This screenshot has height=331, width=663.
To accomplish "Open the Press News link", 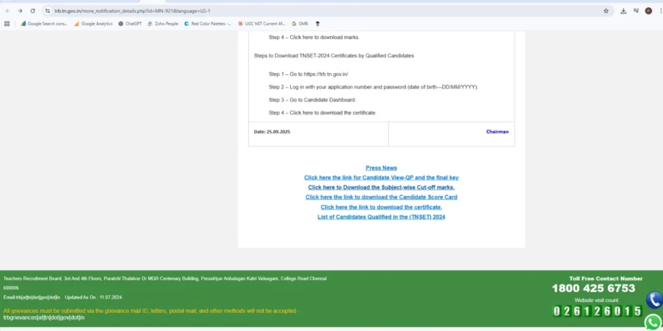I will pos(381,168).
